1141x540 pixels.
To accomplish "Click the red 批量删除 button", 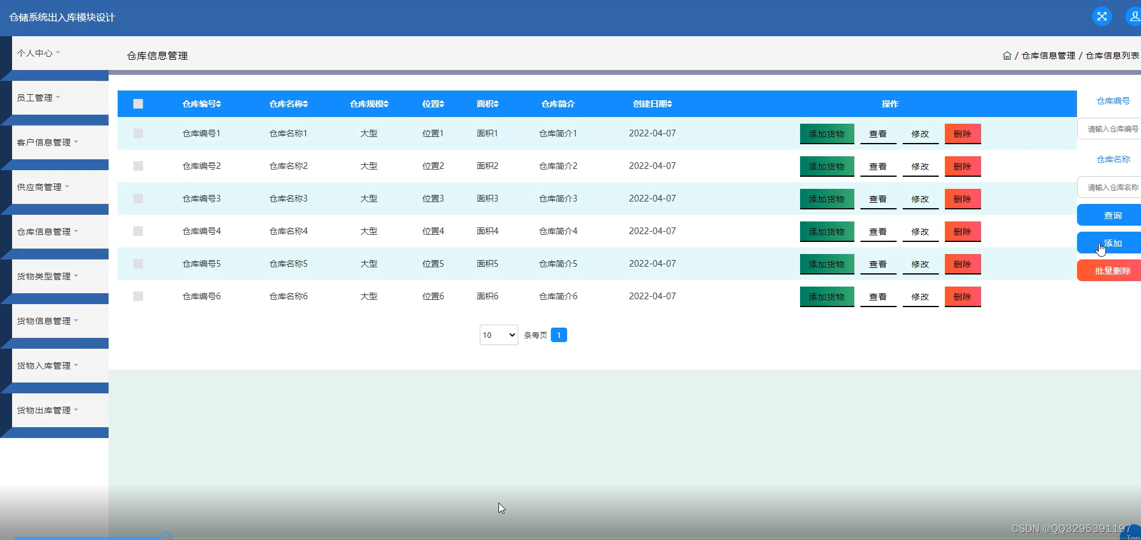I will tap(1109, 271).
